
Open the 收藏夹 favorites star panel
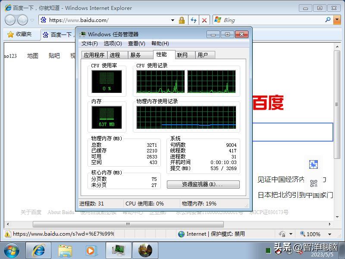[20, 35]
